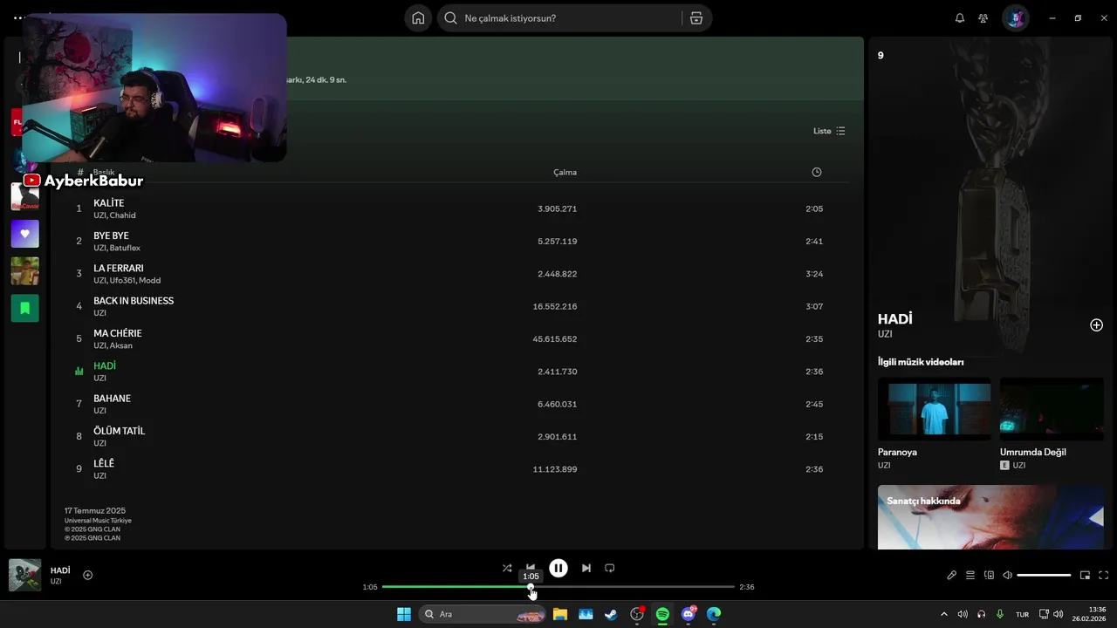Toggle the play queue panel
Viewport: 1117px width, 628px height.
coord(970,575)
